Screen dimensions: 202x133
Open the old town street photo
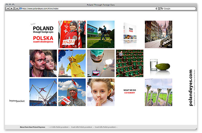[x=158, y=34]
